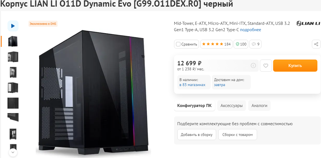The height and width of the screenshot is (158, 321).
Task: Expand specs via подробнее link
Action: coord(250,30)
